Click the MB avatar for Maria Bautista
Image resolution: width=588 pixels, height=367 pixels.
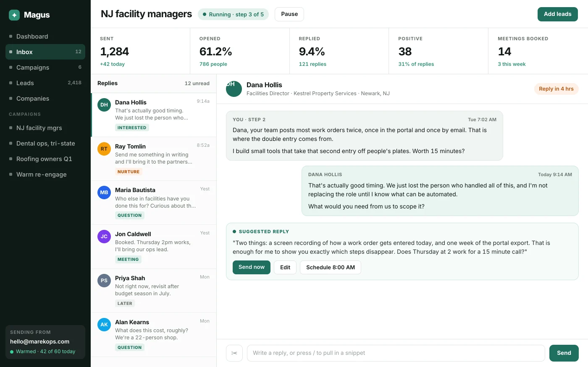point(104,193)
